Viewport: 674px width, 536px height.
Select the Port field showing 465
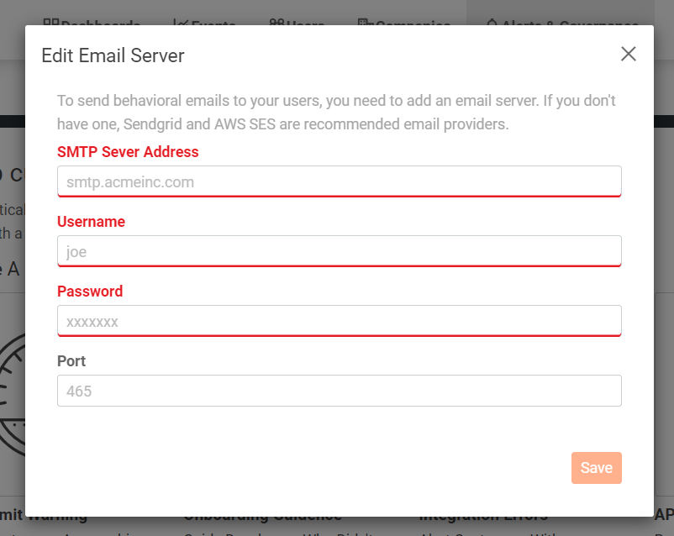(x=340, y=391)
